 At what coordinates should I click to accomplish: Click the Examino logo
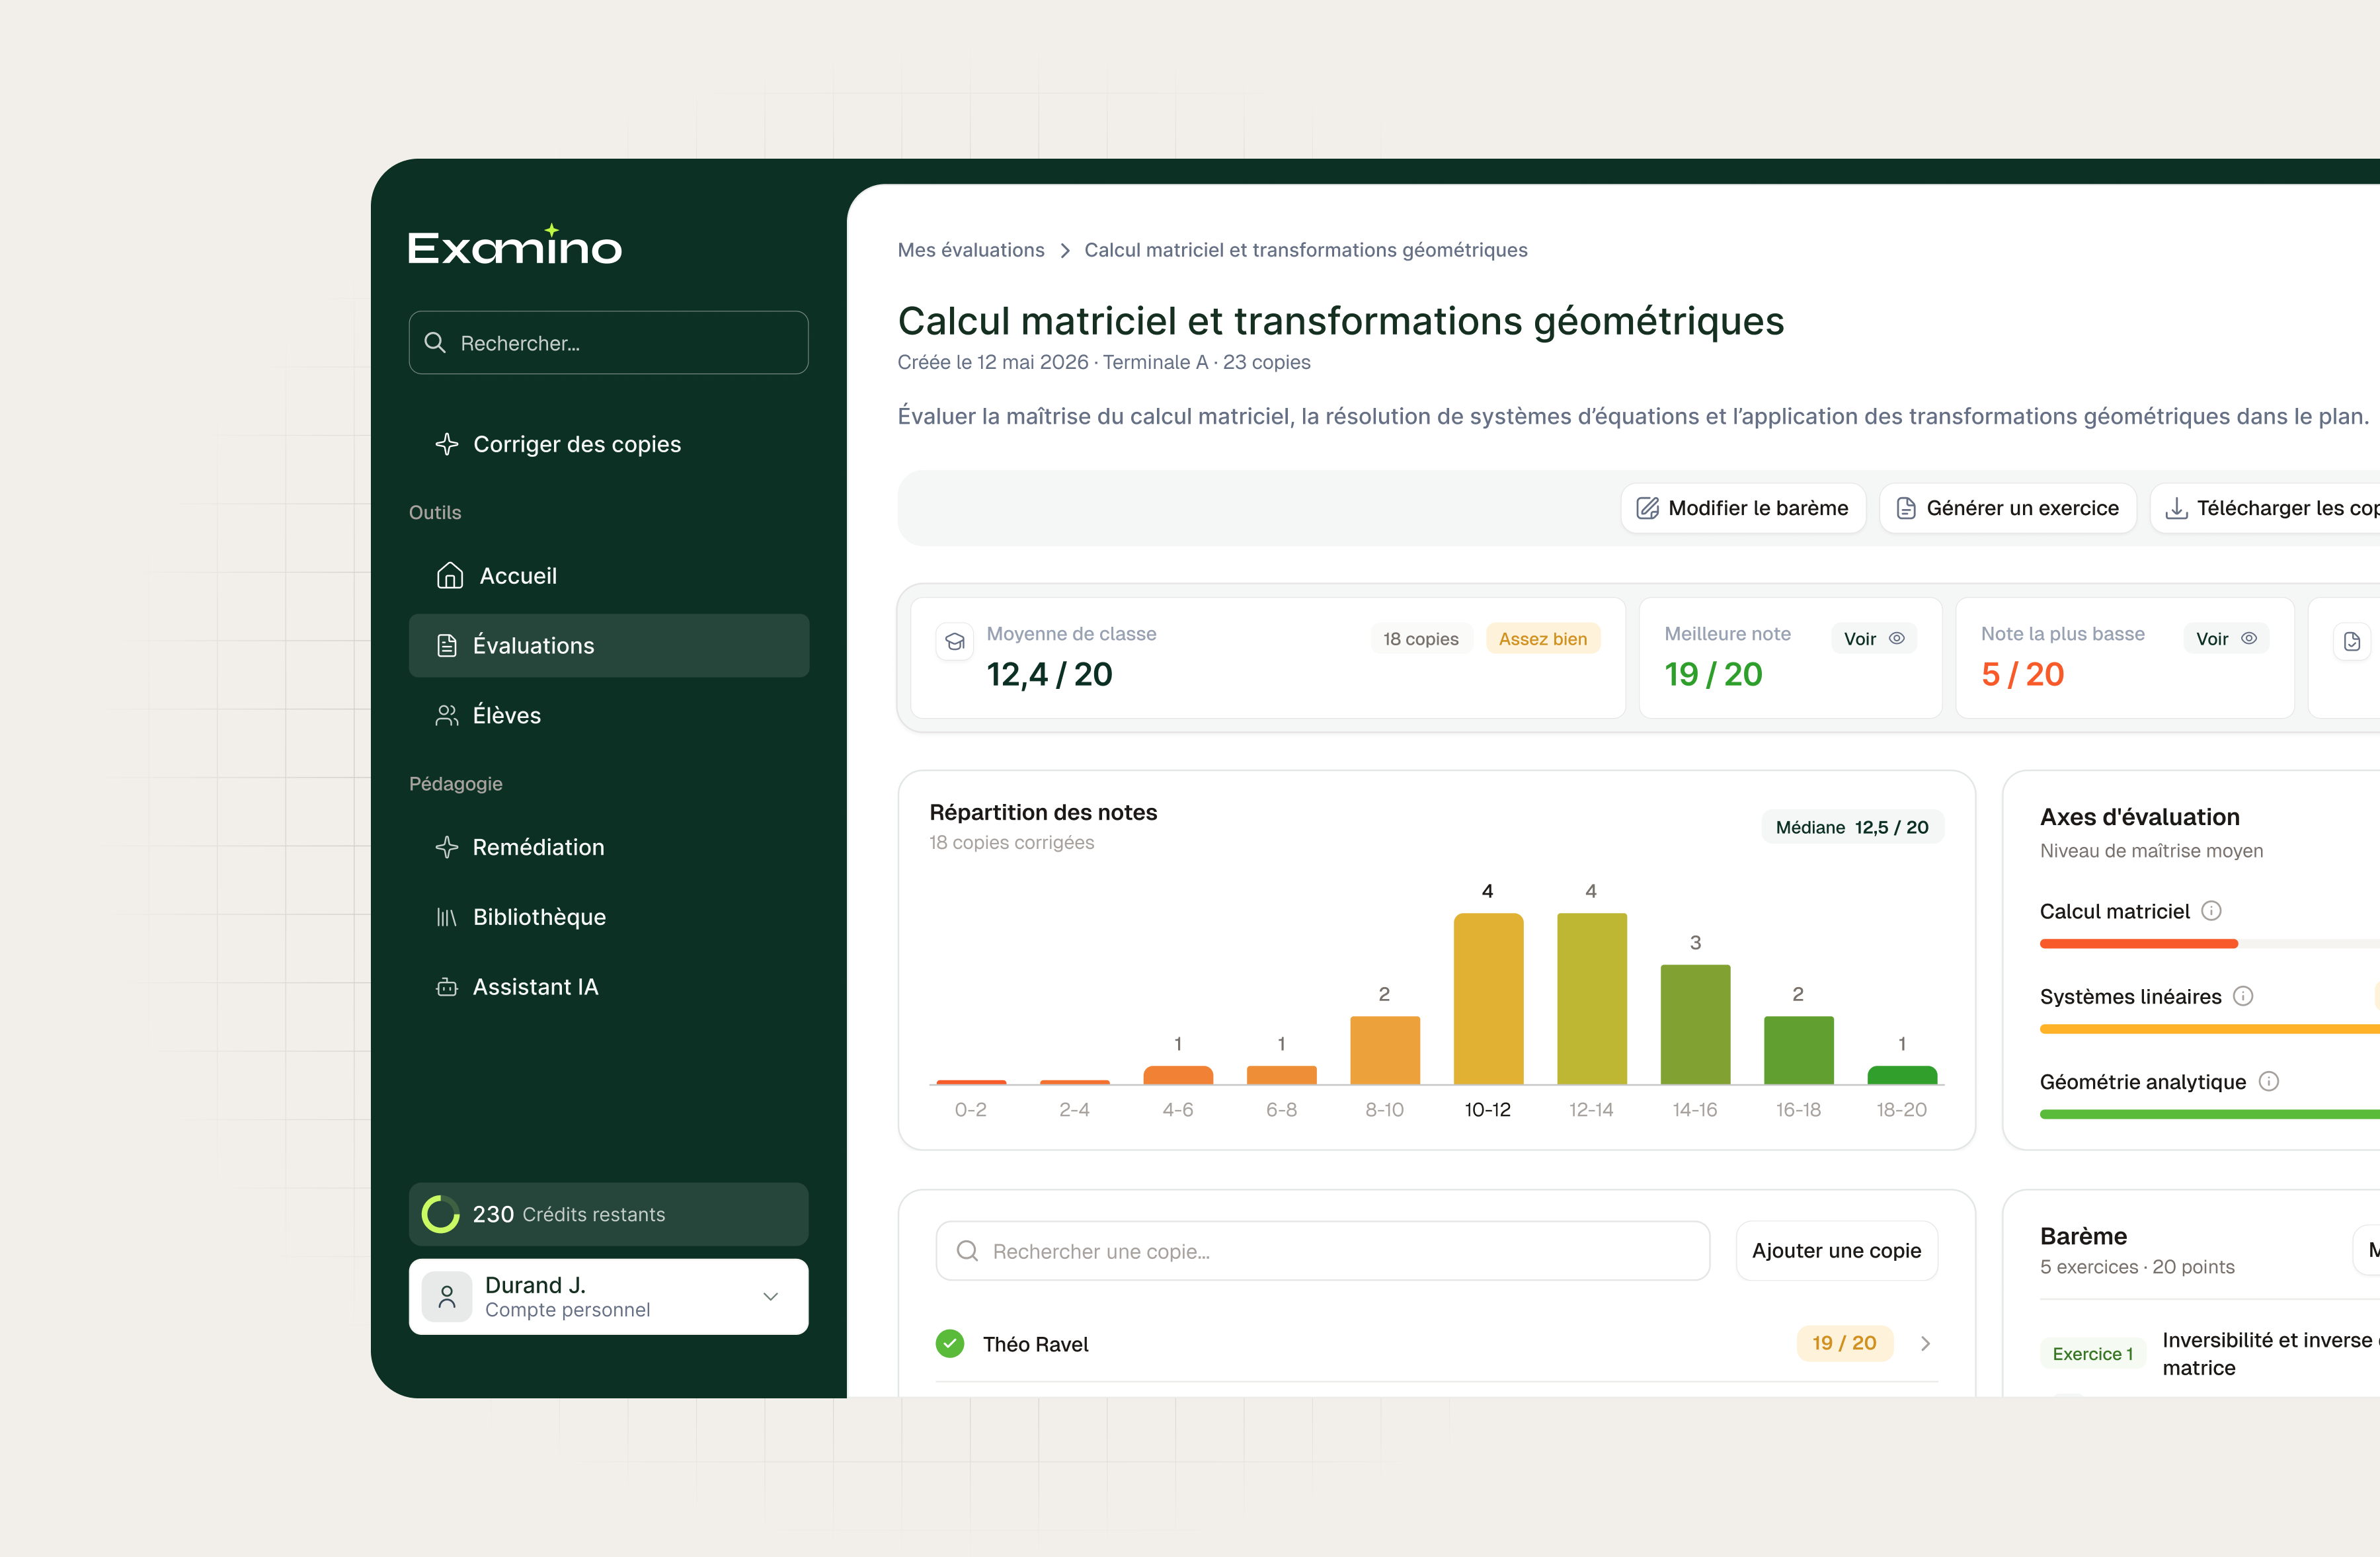coord(514,245)
